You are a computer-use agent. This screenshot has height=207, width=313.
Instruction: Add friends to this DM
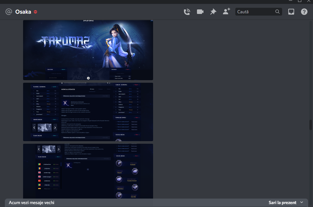[226, 11]
